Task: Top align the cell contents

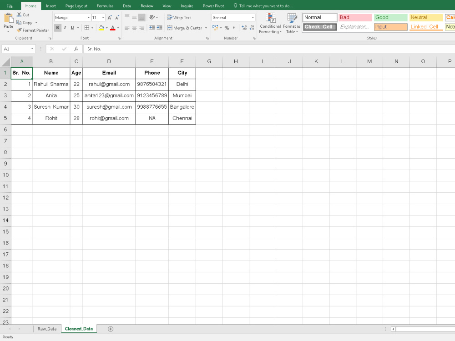Action: (127, 17)
